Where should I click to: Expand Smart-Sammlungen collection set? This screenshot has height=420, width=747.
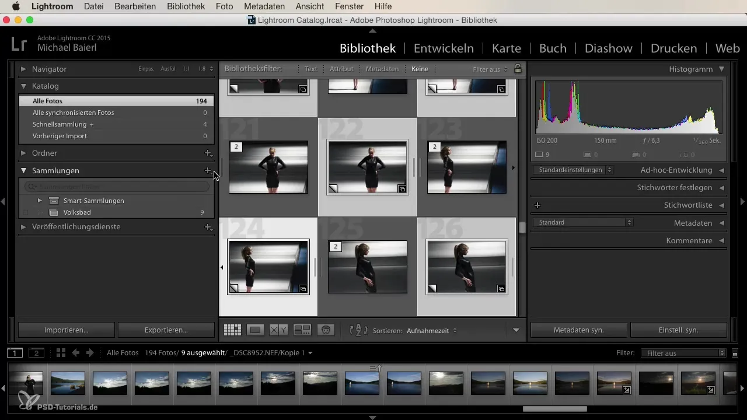[40, 200]
